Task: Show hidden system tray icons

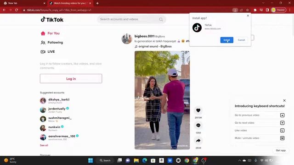Action: pos(239,160)
